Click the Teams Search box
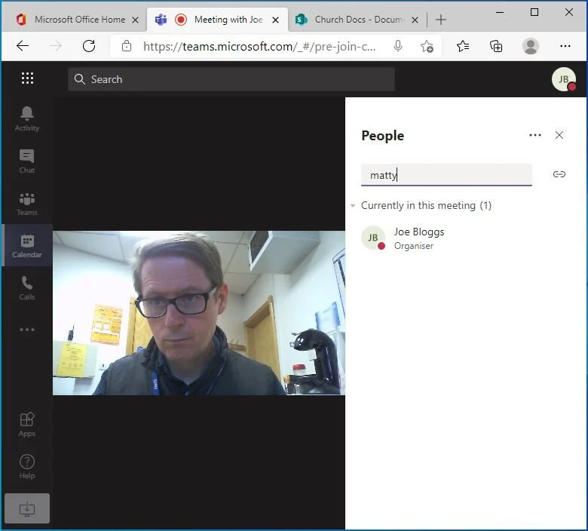Screen dimensions: 588x531 [231, 79]
